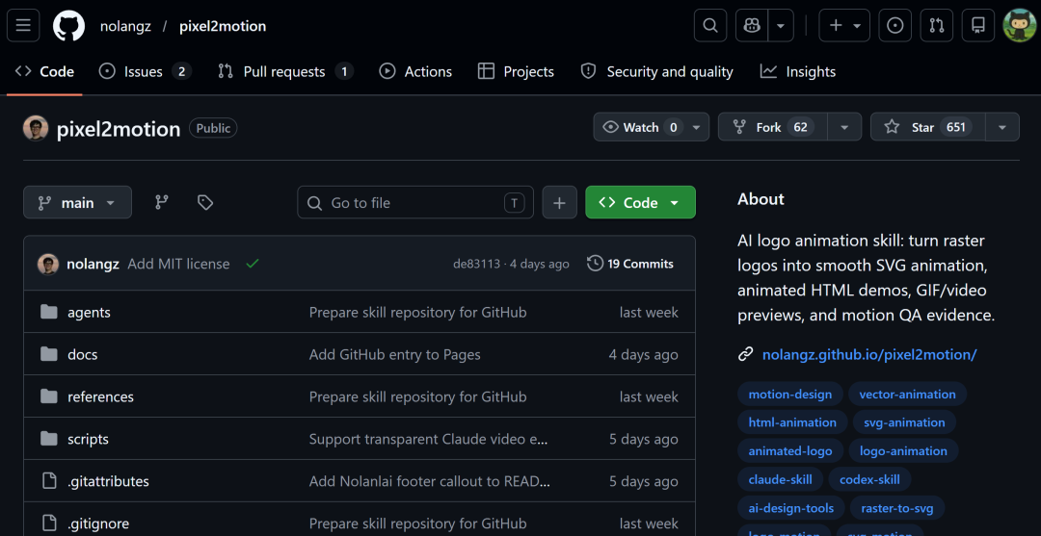The image size is (1041, 536).
Task: Open the .gitattributes file
Action: pos(108,482)
